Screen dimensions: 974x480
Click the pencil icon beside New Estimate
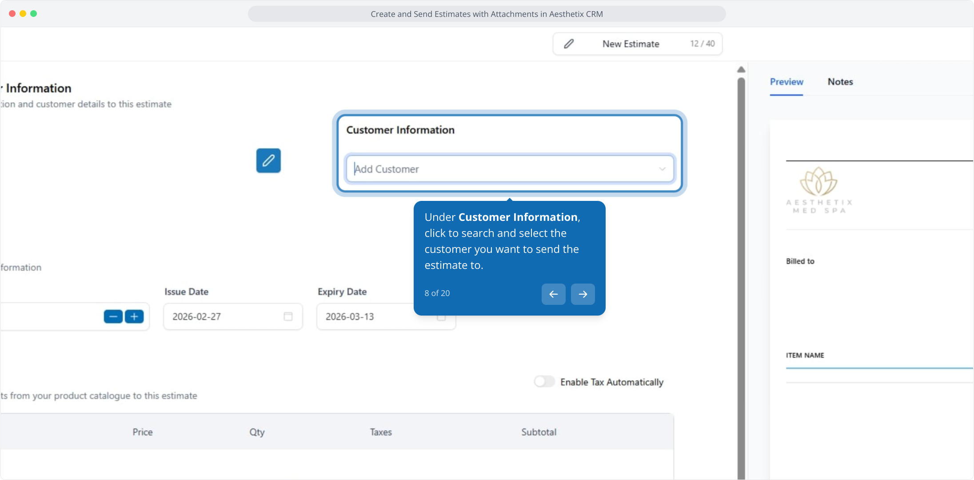pos(569,44)
